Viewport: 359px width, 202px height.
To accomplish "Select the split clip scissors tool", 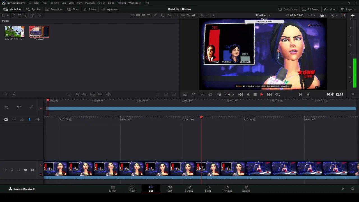I will 22,120.
